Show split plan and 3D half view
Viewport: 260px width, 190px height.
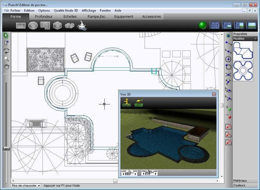(x=239, y=25)
